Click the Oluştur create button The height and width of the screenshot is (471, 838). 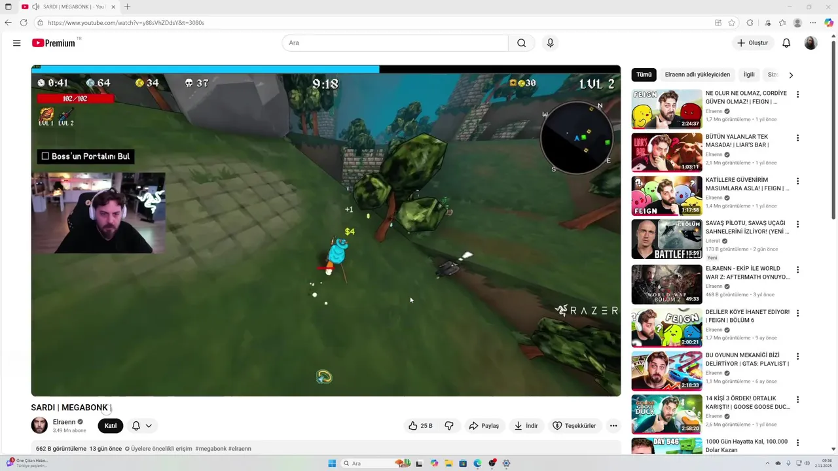[752, 43]
